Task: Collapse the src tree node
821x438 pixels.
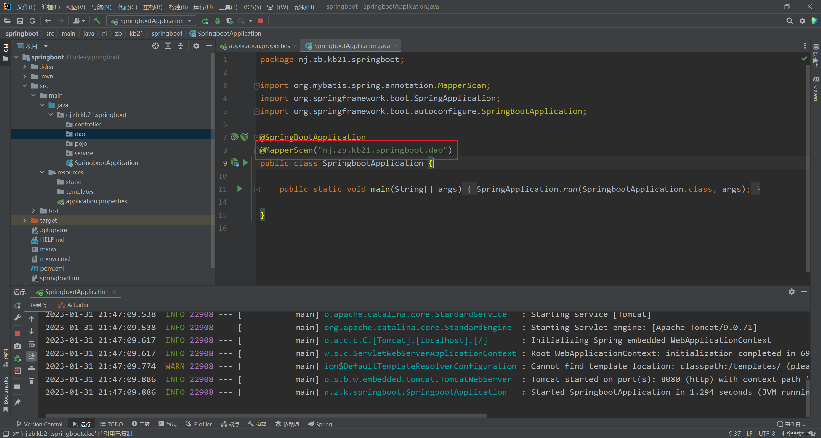Action: (x=25, y=86)
